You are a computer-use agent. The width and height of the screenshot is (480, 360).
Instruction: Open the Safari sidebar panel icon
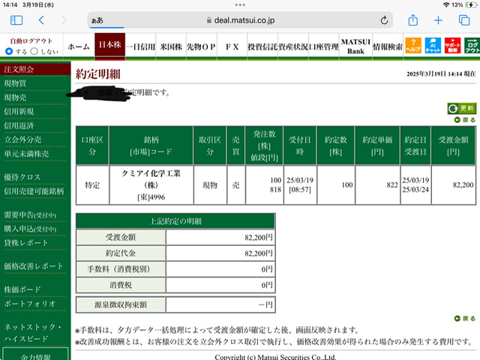[x=16, y=20]
